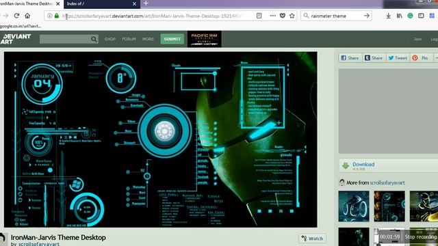Open the Pacific Rim contest banner
Viewport: 438px width, 246px height.
pos(204,39)
